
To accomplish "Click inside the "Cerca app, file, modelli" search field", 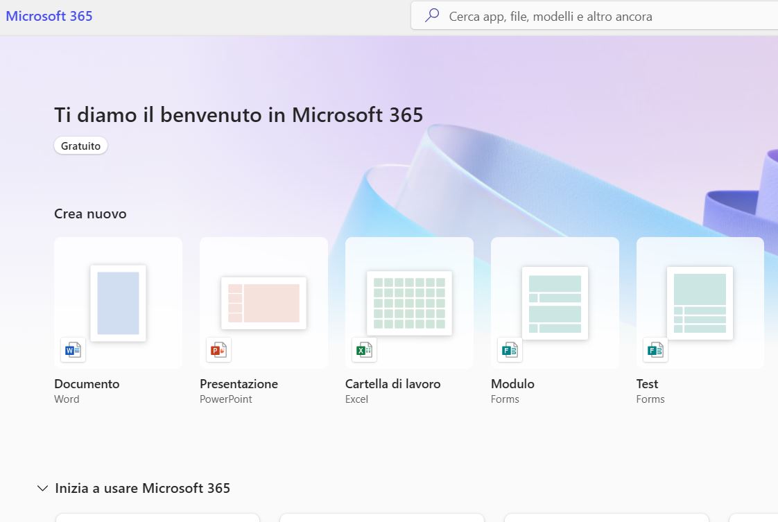I will pos(555,15).
